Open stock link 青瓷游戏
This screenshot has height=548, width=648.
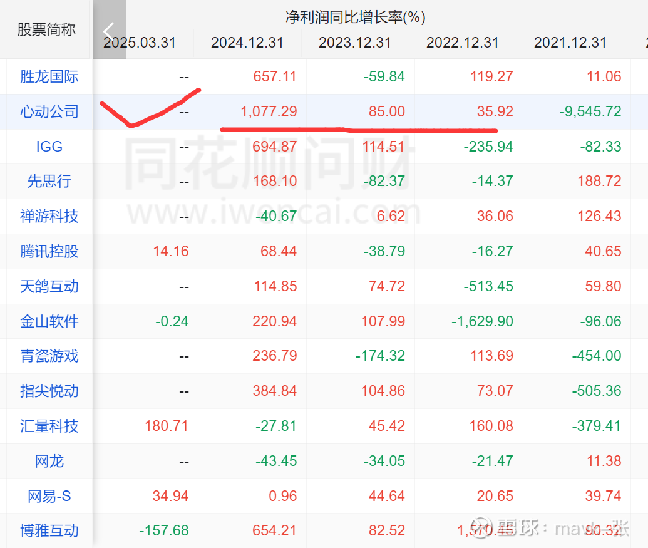coord(49,356)
